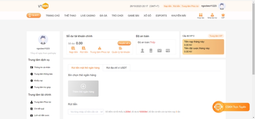
Task: Click the Hợp tác partners icon
Action: [201, 15]
